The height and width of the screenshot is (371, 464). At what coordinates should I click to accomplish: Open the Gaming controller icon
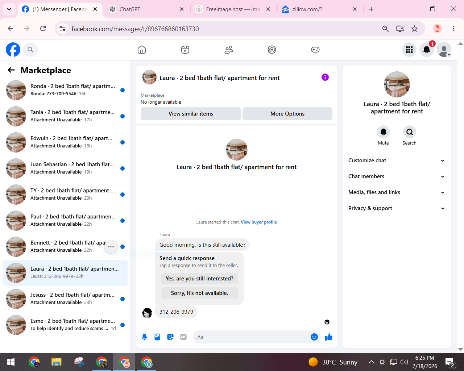[x=315, y=50]
